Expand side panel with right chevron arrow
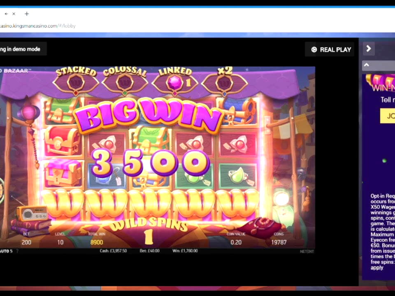The height and width of the screenshot is (296, 395). pos(369,49)
